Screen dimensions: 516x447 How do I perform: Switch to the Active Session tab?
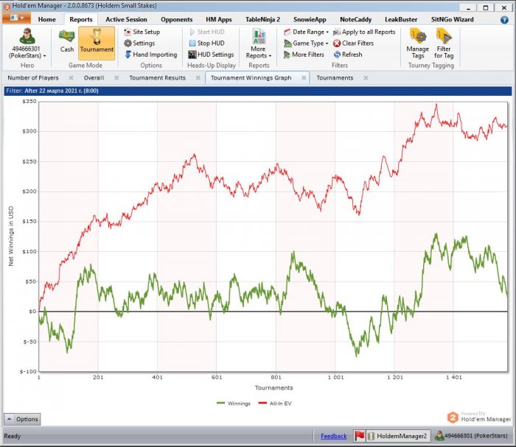tap(126, 19)
